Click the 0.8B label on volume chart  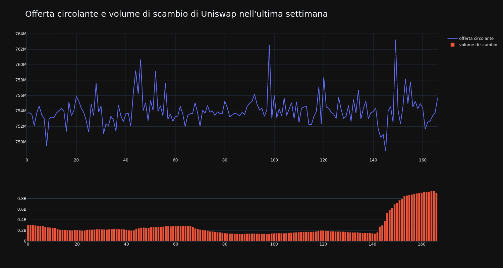(x=22, y=199)
